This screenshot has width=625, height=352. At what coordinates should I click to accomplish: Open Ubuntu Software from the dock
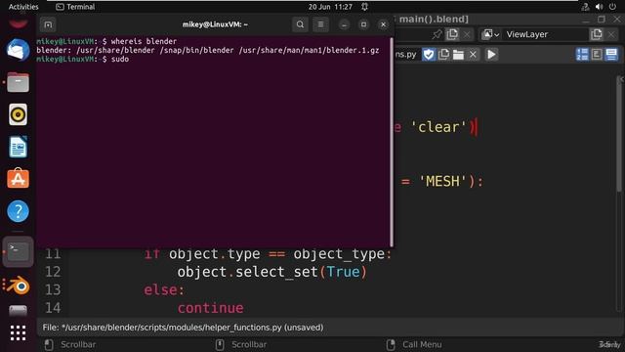(x=18, y=179)
